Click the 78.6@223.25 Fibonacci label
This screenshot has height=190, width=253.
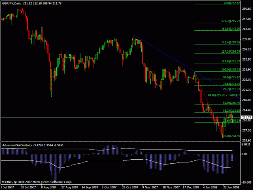click(x=232, y=84)
